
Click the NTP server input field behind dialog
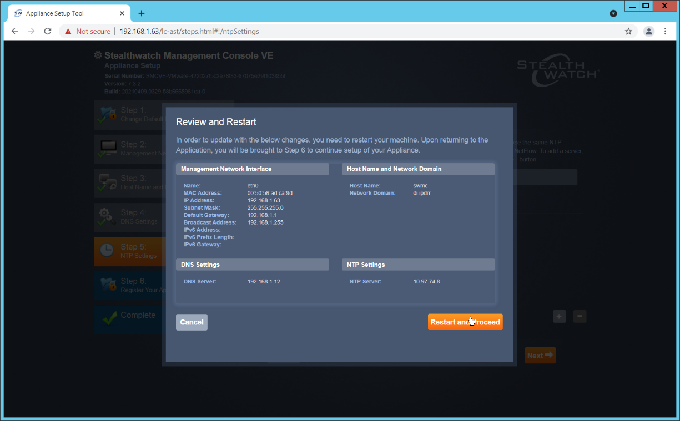click(x=545, y=177)
